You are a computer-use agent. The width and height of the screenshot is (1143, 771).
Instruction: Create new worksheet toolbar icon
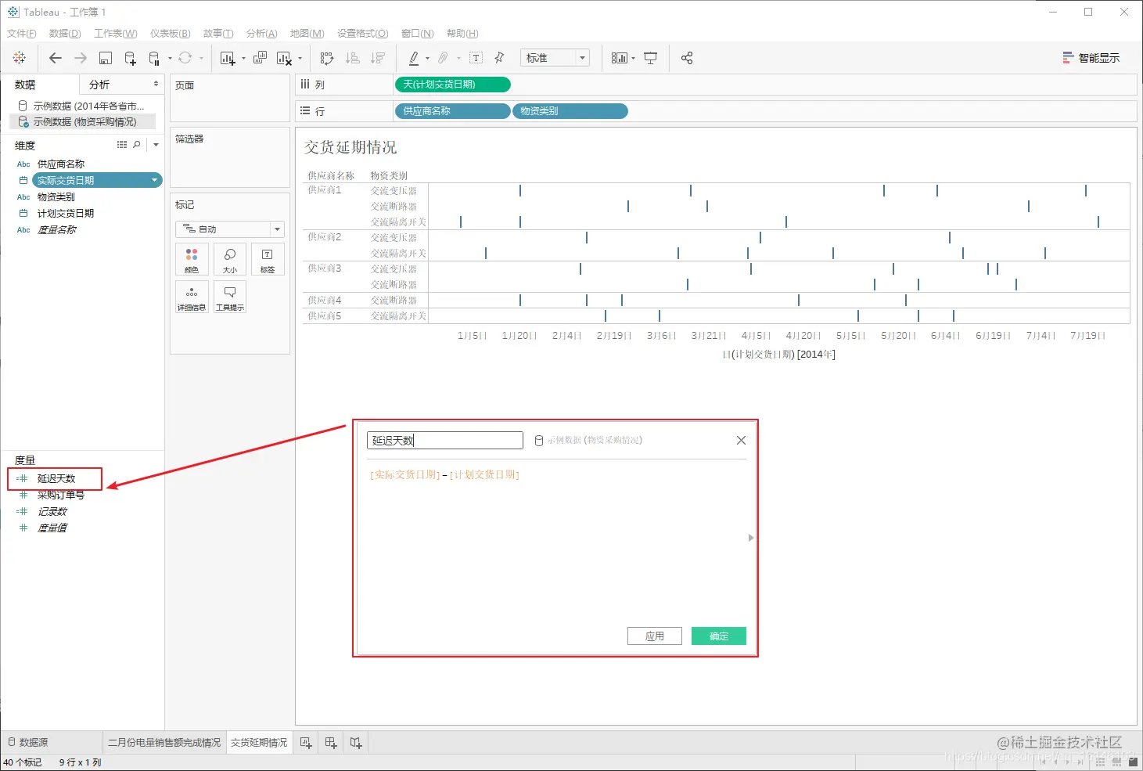tap(228, 58)
